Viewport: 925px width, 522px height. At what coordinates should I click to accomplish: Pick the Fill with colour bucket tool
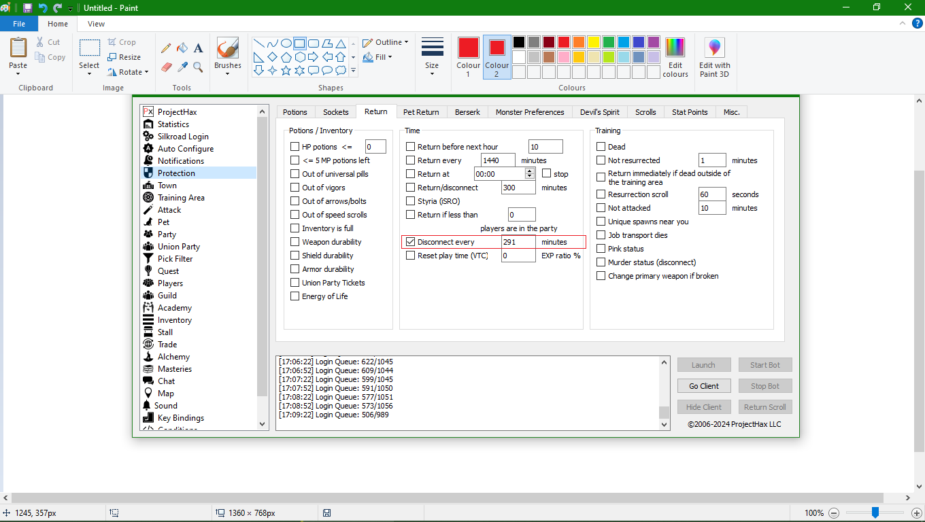tap(182, 48)
